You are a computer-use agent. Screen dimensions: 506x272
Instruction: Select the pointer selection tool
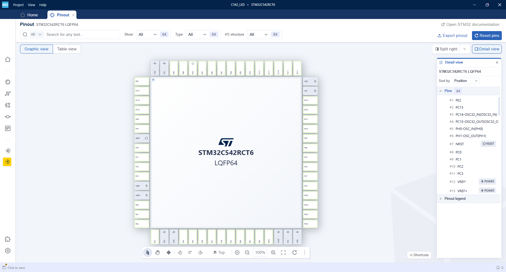148,252
